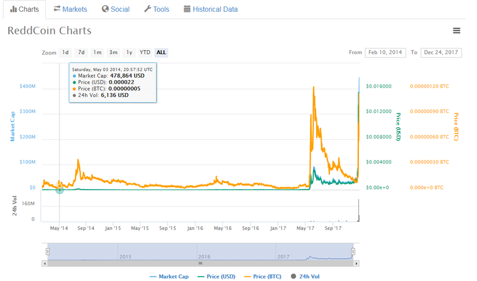
Task: Click the $300M market cap axis label
Action: pos(28,111)
